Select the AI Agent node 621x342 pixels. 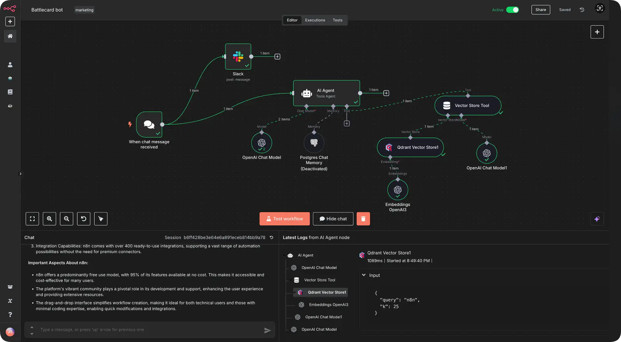coord(326,93)
